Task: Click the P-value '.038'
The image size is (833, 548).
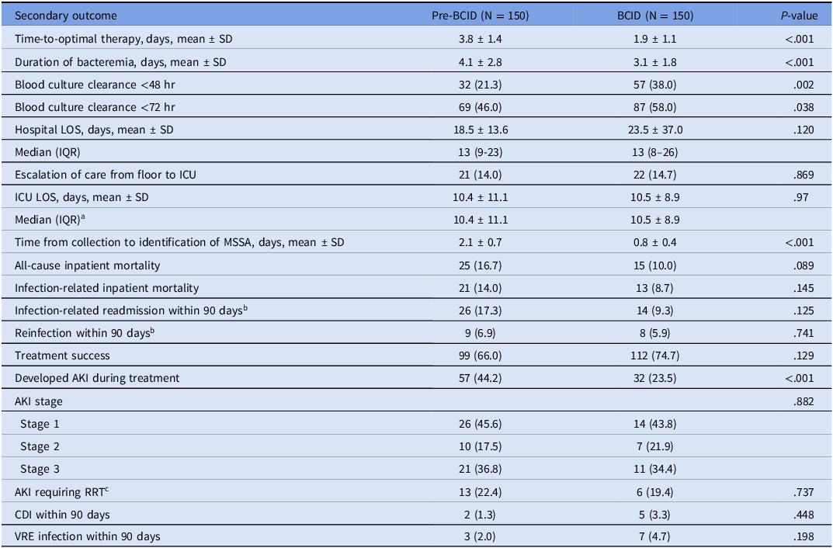Action: (x=804, y=107)
